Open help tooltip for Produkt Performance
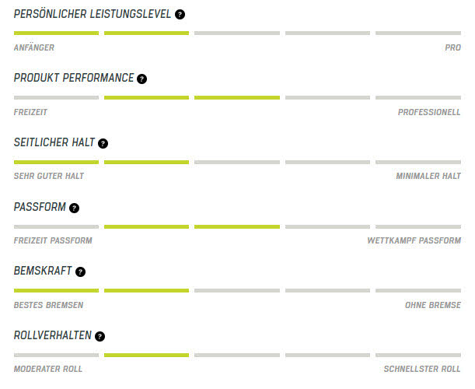This screenshot has width=475, height=389. pos(141,79)
